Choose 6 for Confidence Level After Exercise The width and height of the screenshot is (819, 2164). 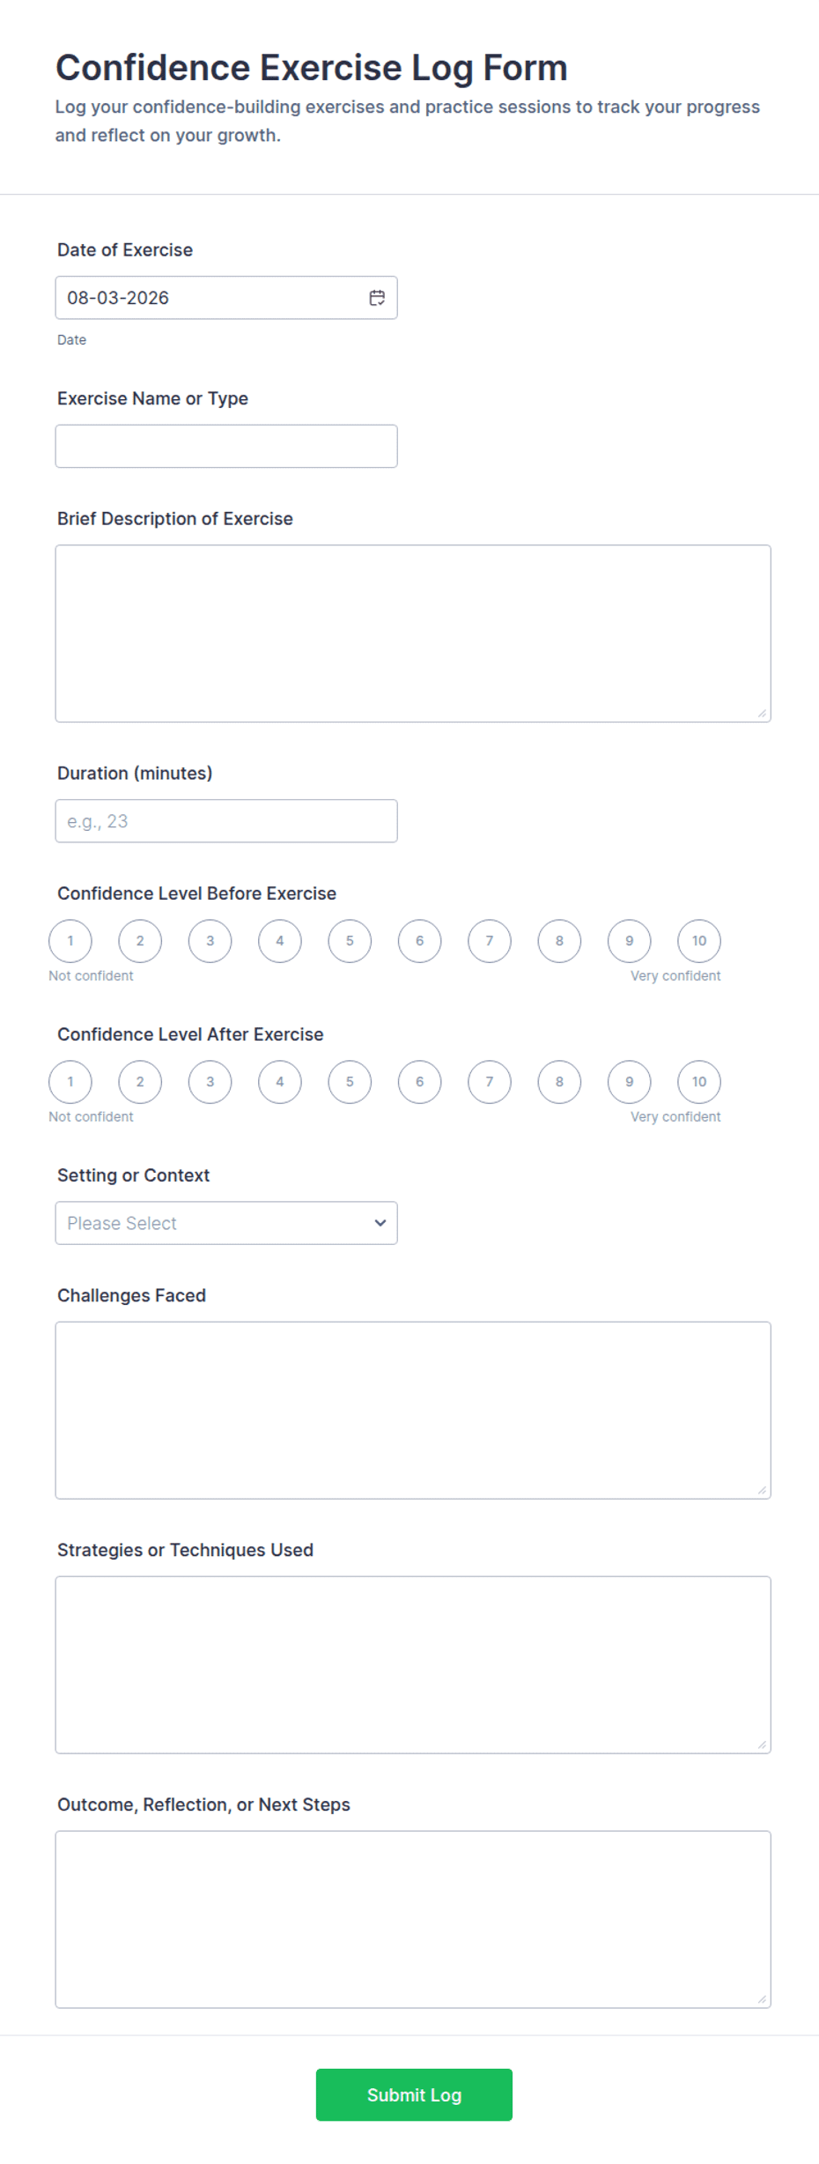coord(419,1082)
